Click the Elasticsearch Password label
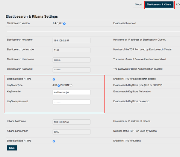This screenshot has width=180, height=157. click(20, 69)
